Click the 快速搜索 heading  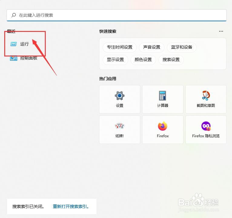pyautogui.click(x=108, y=32)
